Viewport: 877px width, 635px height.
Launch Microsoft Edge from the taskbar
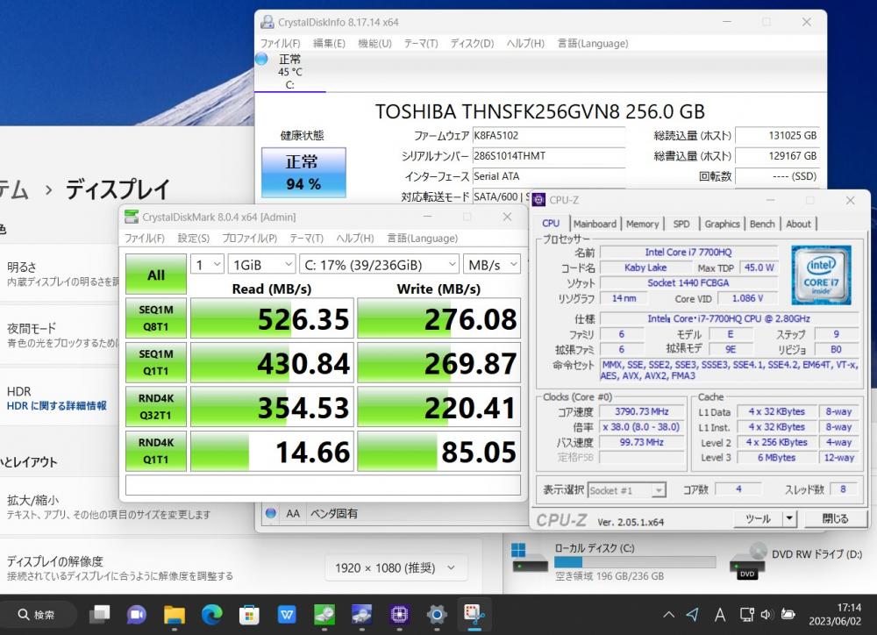pos(212,614)
